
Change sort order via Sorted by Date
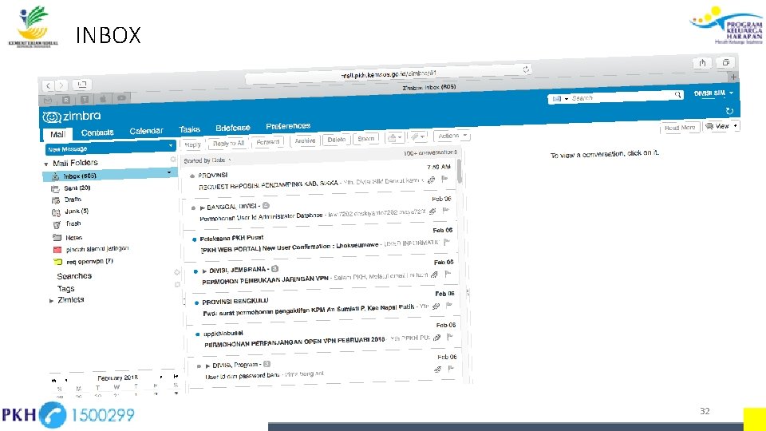tap(207, 160)
